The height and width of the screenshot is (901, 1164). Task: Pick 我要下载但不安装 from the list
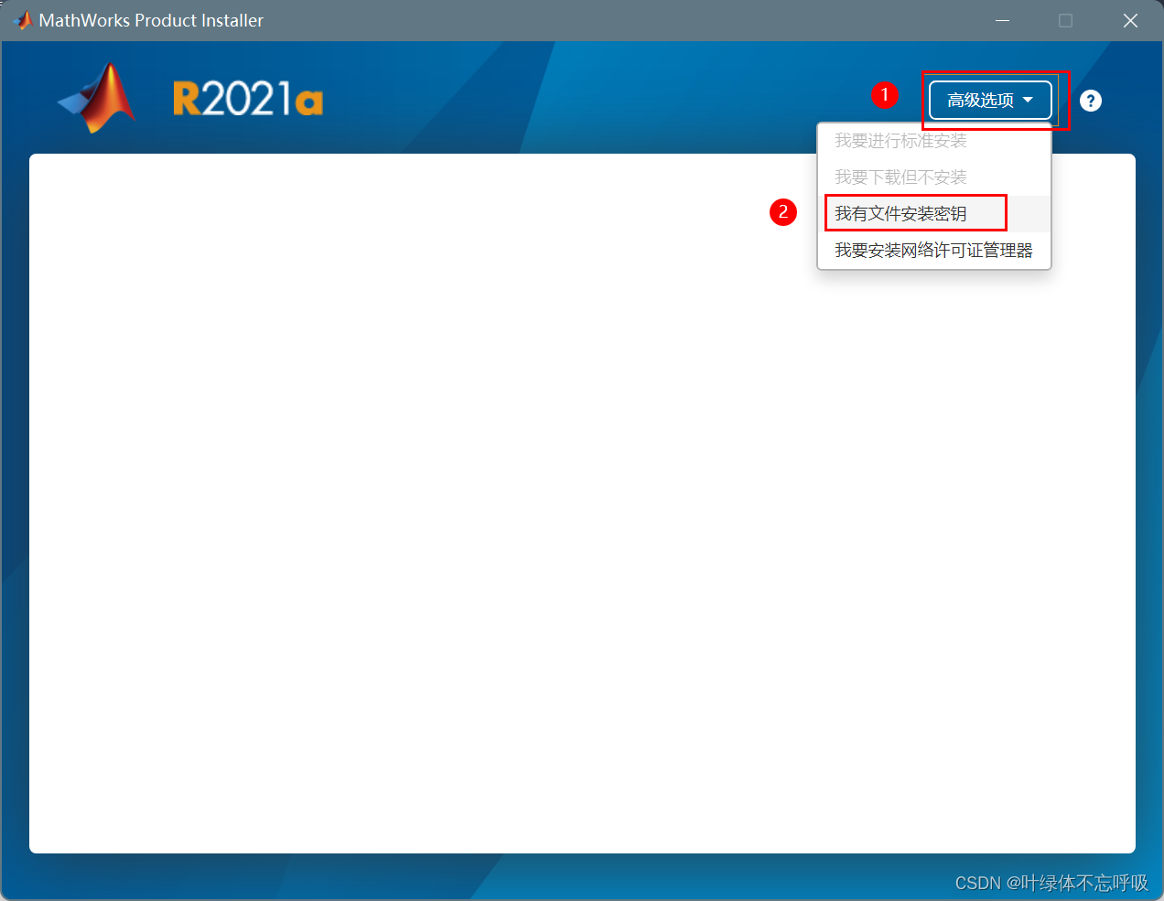click(x=900, y=177)
